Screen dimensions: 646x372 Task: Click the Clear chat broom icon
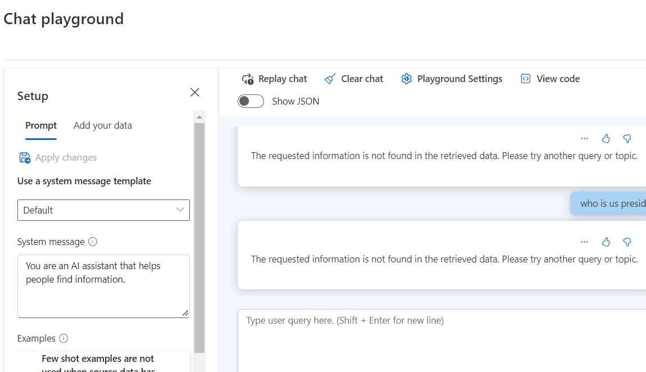[330, 79]
